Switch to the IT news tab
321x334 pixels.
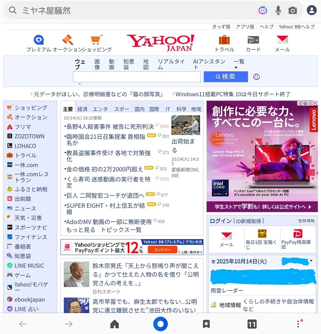click(x=168, y=109)
